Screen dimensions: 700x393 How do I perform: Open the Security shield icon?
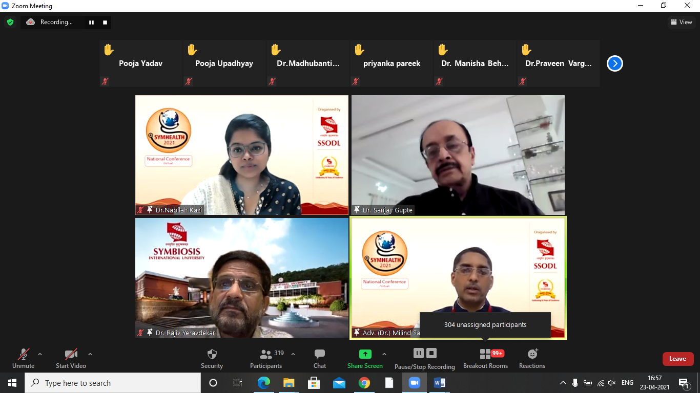pos(212,354)
